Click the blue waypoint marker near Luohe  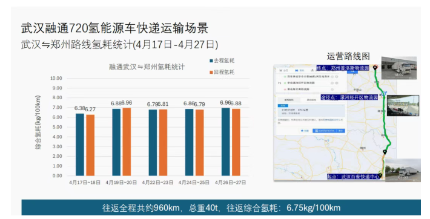pyautogui.click(x=383, y=93)
